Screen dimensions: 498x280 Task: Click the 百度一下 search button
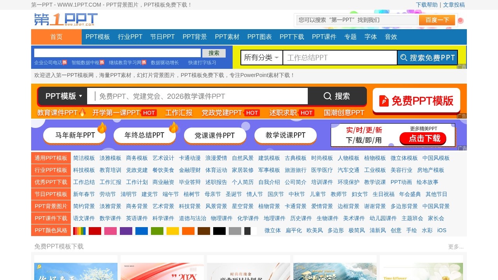[x=437, y=20]
